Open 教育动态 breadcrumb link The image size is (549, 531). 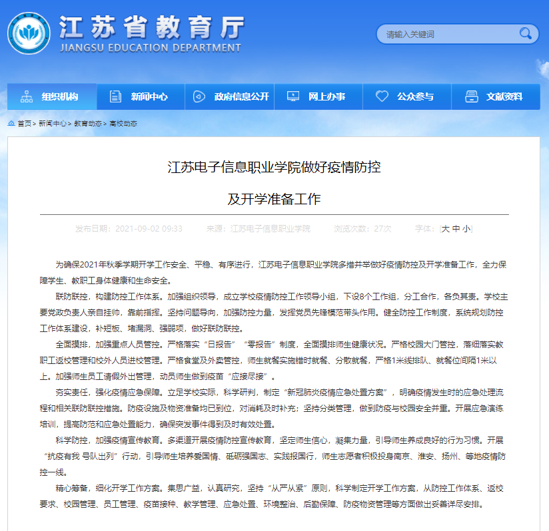click(x=88, y=123)
